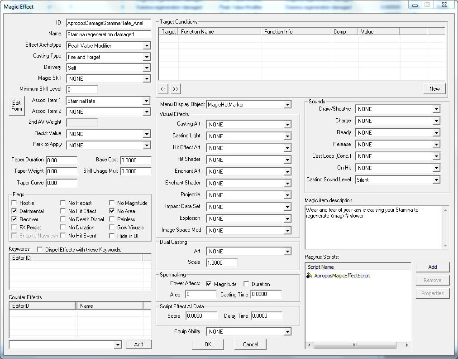The width and height of the screenshot is (458, 359).
Task: Expand Image Space Mod dropdown
Action: point(287,231)
